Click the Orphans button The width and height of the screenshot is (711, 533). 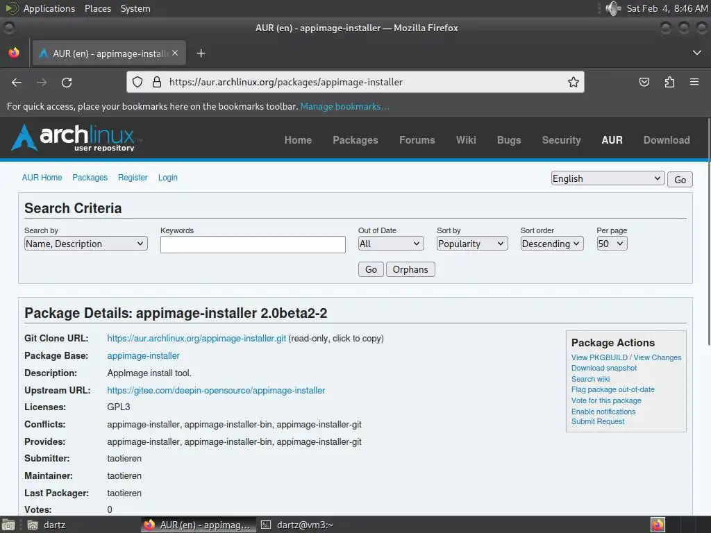pyautogui.click(x=410, y=269)
